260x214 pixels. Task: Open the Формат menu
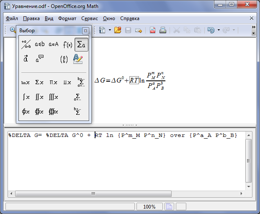pyautogui.click(x=67, y=18)
